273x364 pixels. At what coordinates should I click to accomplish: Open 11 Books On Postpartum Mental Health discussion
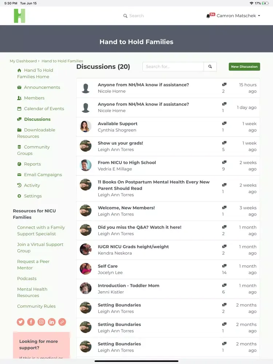pos(154,185)
